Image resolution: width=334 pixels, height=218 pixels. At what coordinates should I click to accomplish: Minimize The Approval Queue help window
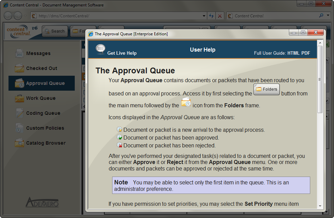pyautogui.click(x=294, y=33)
